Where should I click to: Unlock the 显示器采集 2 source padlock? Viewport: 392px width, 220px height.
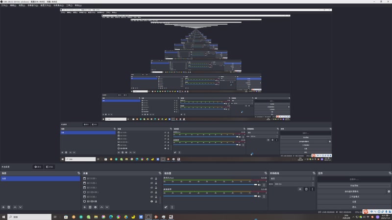pyautogui.click(x=156, y=192)
